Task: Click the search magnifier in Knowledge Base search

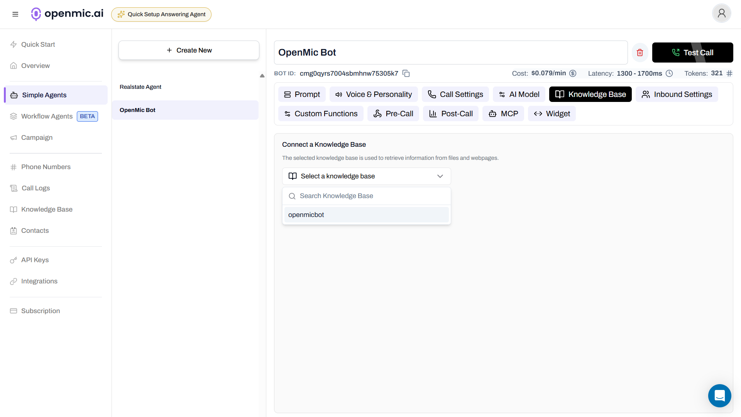Action: coord(292,196)
